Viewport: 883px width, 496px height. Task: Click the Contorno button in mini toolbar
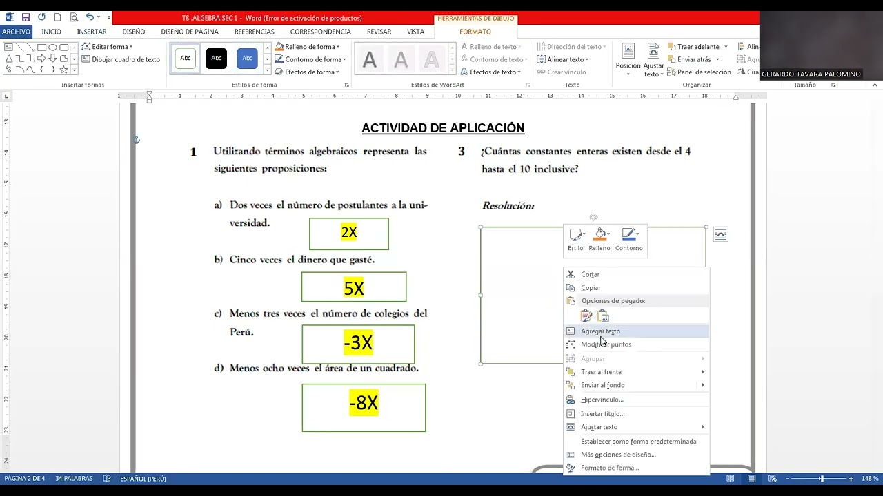(629, 240)
